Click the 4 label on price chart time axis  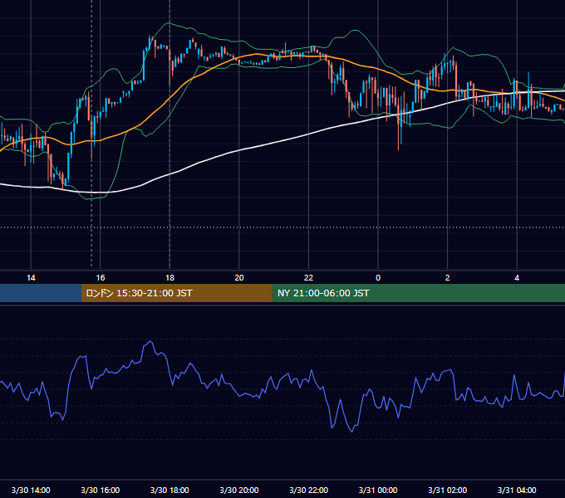click(x=517, y=278)
